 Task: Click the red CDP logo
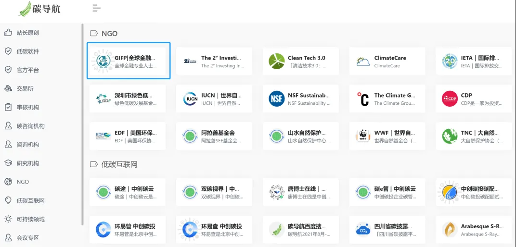click(x=450, y=99)
